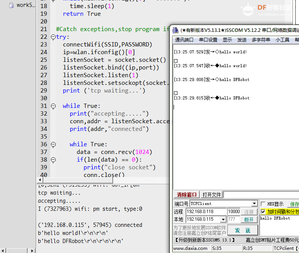
Task: Open the www.daxia.com link in status bar
Action: (190, 248)
